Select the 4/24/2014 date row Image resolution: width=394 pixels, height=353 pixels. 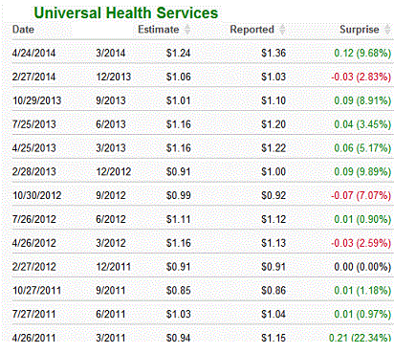point(203,53)
